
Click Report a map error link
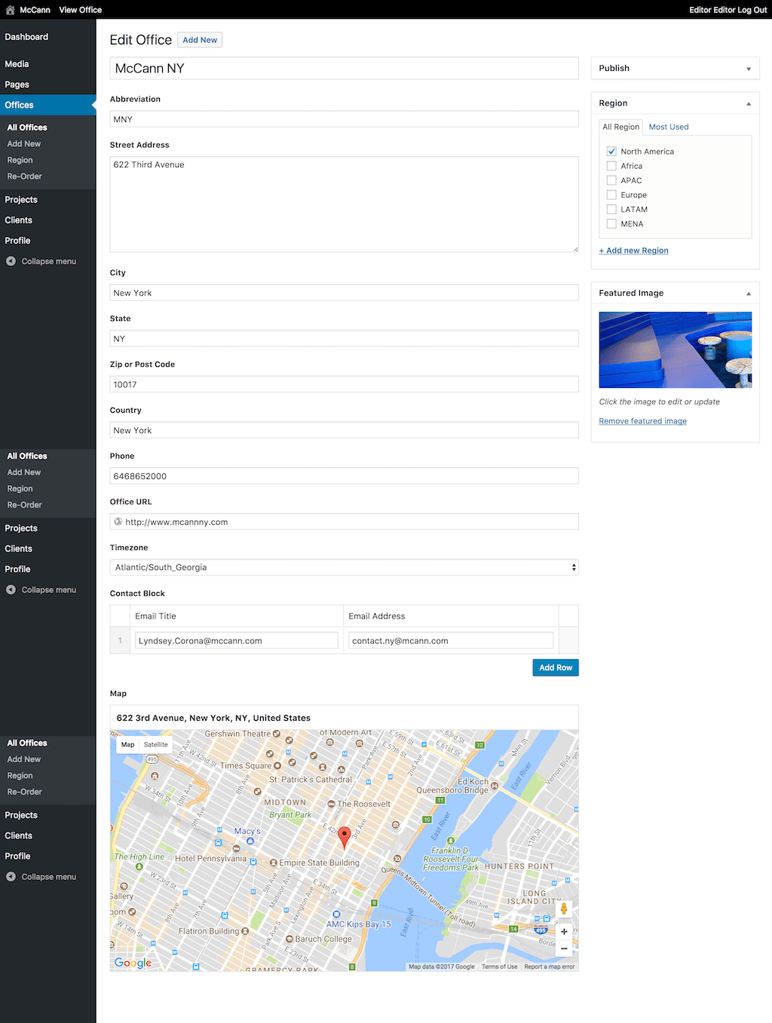(x=550, y=967)
